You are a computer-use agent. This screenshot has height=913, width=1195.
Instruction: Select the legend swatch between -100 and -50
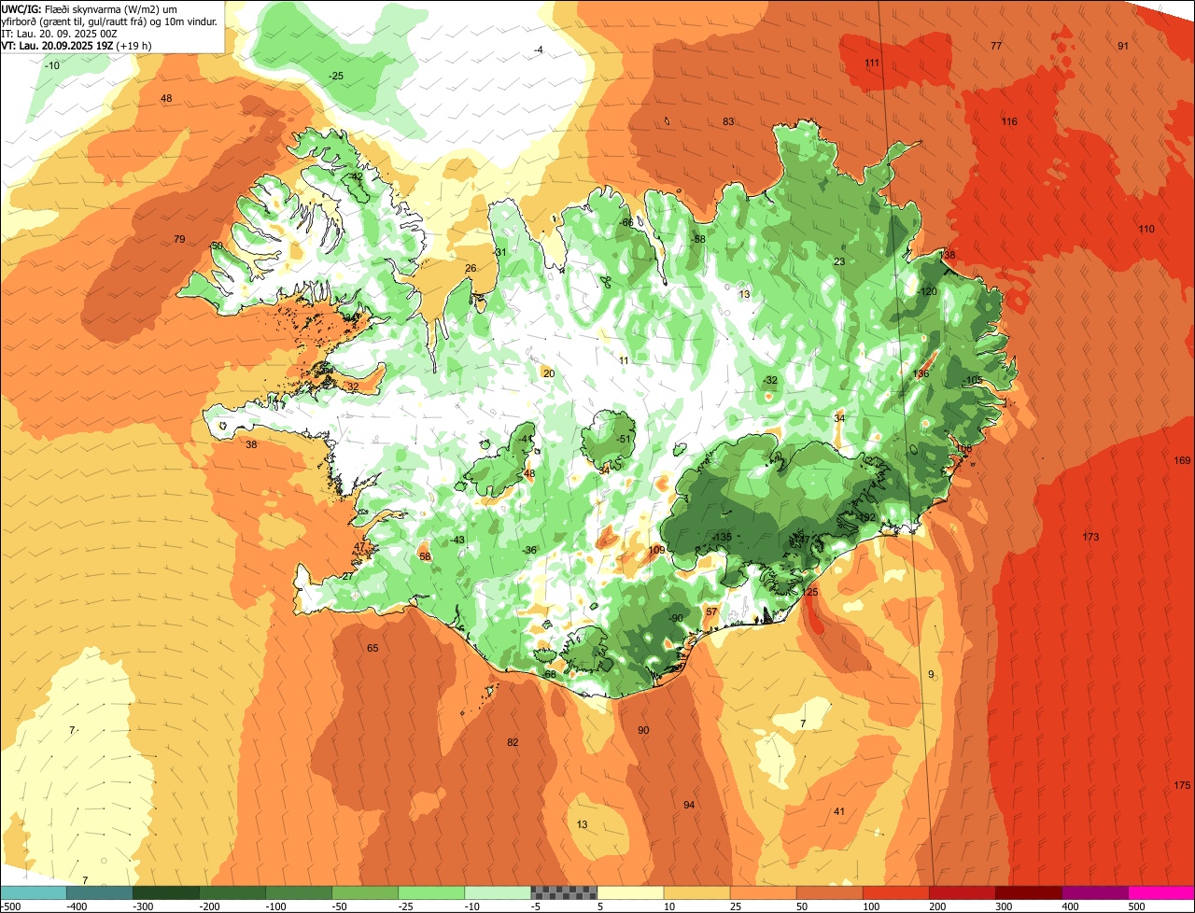(x=299, y=892)
